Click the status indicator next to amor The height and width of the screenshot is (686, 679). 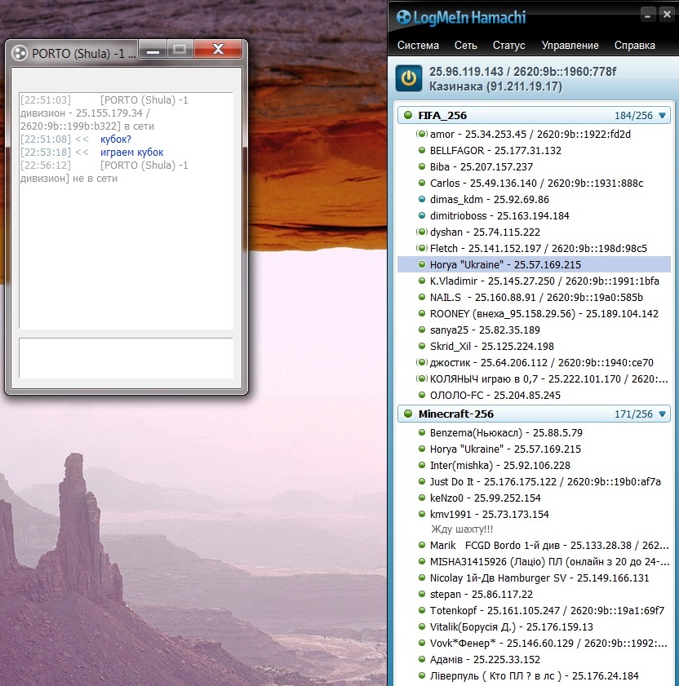pos(422,134)
